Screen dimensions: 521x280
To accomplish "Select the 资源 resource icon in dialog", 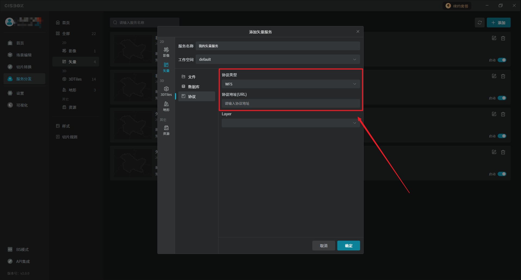I will 166,130.
